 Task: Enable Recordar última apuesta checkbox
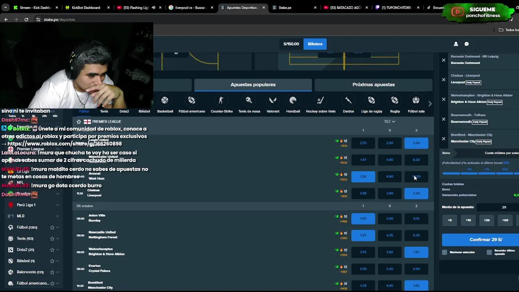(489, 252)
